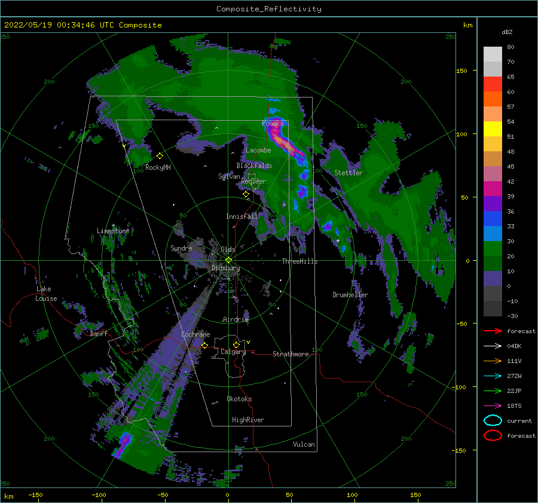Click the HighRiver town label
The width and height of the screenshot is (538, 503).
point(248,420)
